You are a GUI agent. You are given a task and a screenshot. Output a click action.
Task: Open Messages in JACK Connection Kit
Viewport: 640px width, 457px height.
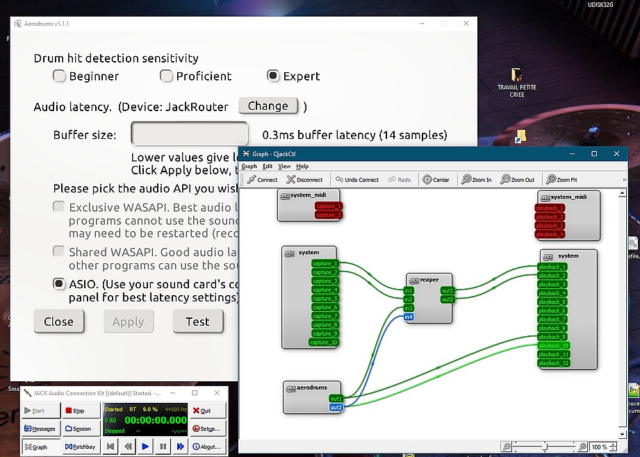(x=40, y=429)
